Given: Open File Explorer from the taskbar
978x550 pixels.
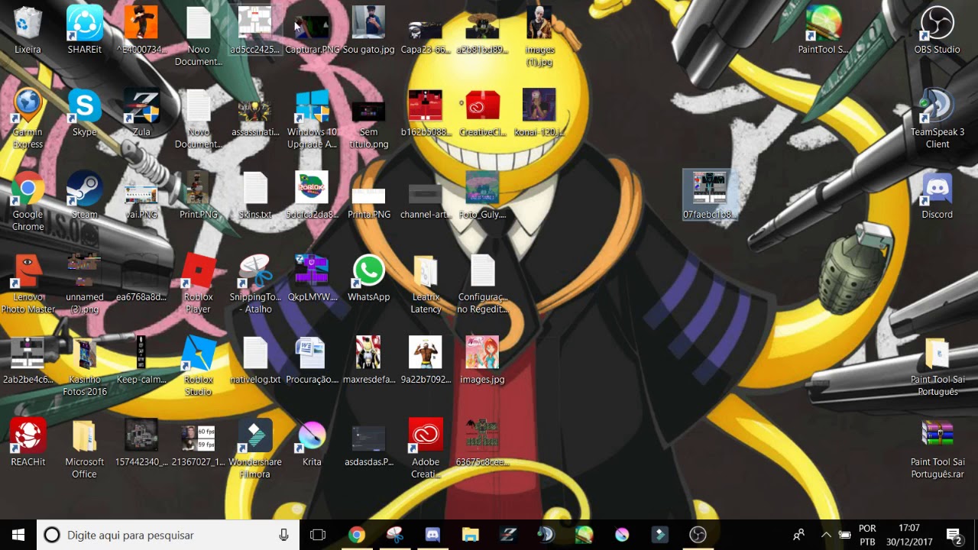Looking at the screenshot, I should (x=470, y=535).
